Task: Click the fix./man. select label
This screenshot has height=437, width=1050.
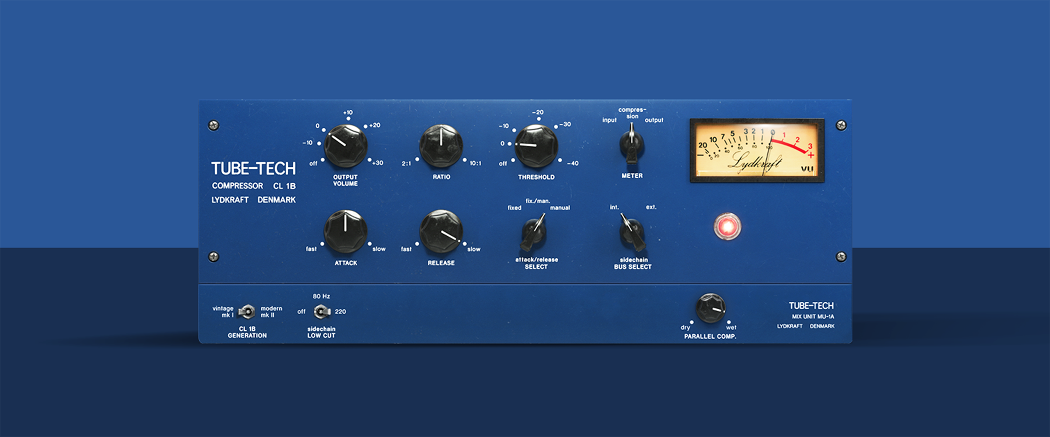Action: click(538, 201)
